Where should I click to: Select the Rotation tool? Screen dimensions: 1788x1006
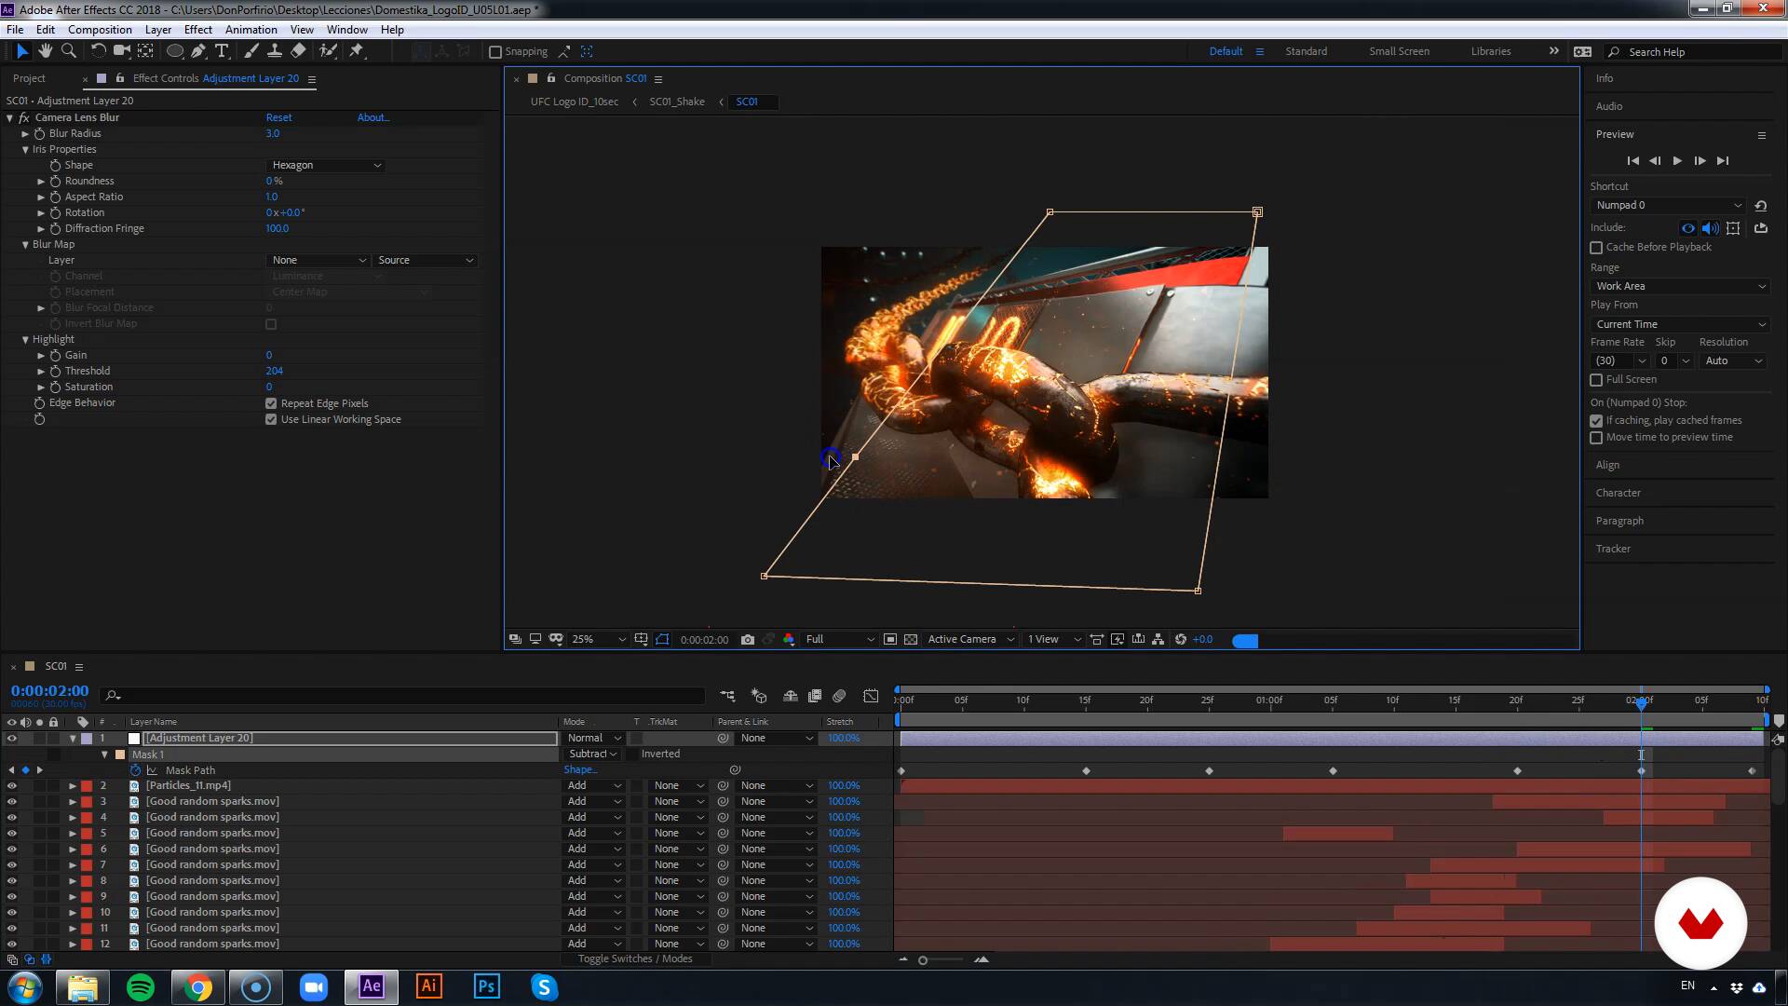(x=98, y=51)
